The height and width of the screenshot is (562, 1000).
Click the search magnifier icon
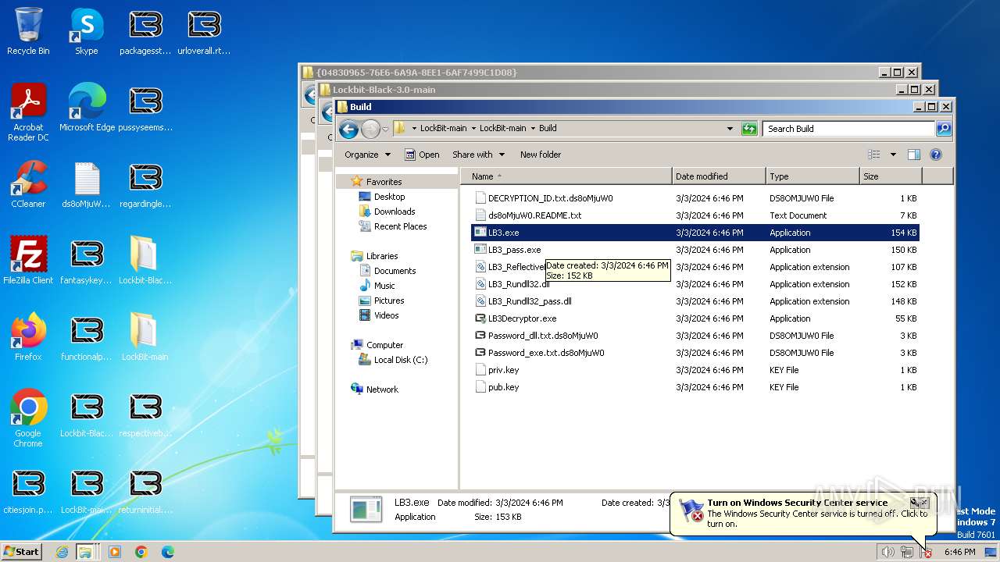point(944,129)
